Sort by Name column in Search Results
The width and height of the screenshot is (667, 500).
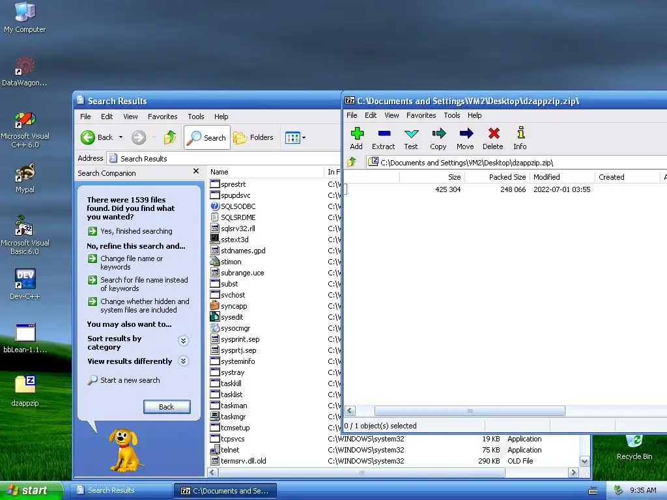pyautogui.click(x=266, y=172)
